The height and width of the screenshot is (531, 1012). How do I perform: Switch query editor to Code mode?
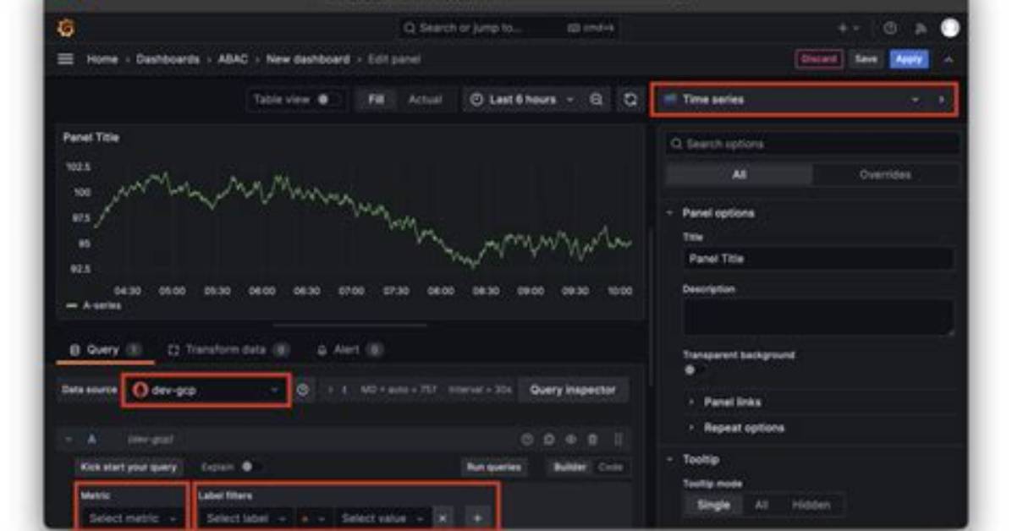[x=610, y=467]
